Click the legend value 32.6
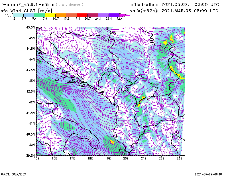Screen dimensions: 228x176 119,19
